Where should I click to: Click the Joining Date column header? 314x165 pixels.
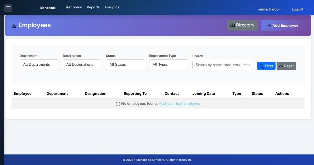[204, 93]
